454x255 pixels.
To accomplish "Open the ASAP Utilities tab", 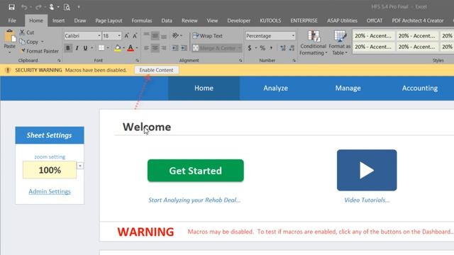I will [x=342, y=21].
